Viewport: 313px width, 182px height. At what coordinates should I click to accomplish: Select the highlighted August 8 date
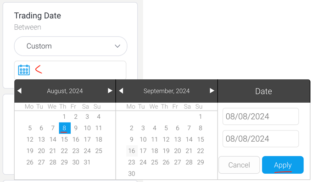[x=65, y=128]
